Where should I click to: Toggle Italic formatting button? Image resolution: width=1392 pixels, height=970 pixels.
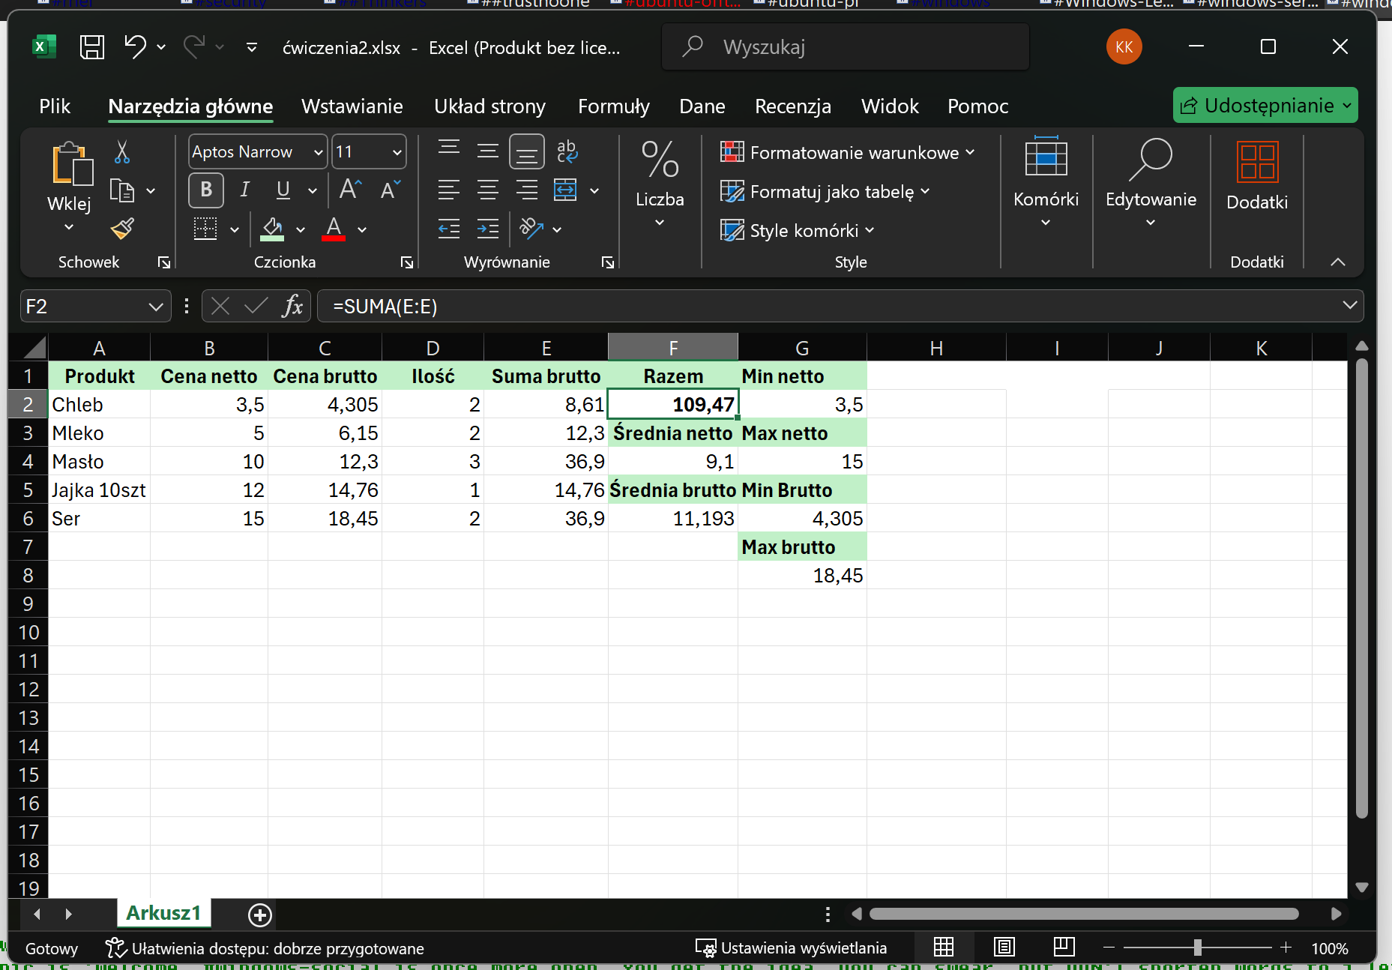244,190
